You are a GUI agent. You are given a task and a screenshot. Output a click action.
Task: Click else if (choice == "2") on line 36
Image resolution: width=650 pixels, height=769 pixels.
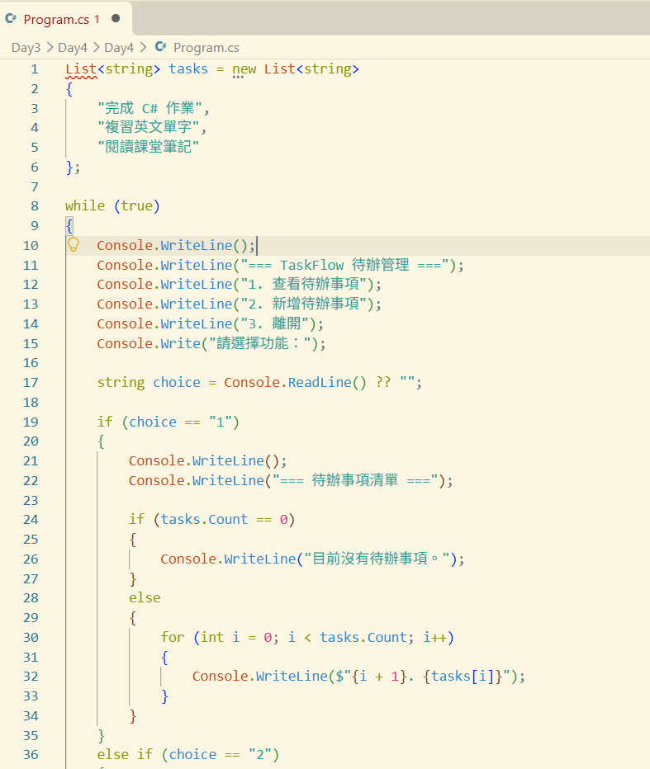pyautogui.click(x=188, y=755)
